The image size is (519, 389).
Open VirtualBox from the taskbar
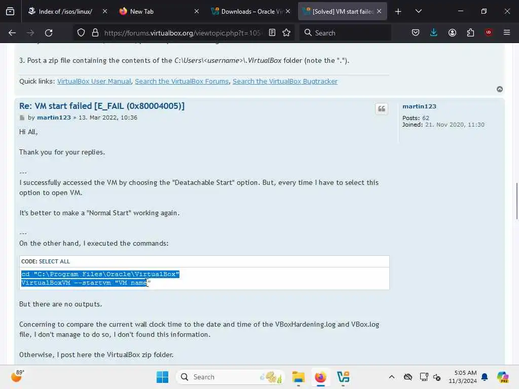click(x=343, y=377)
